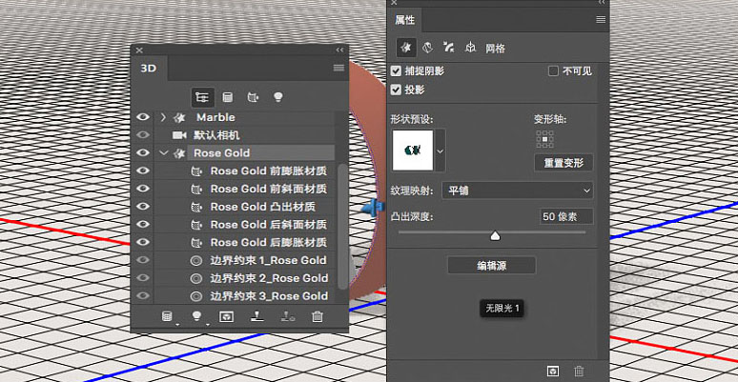Click the deform axis grid icon
Screen dimensions: 738x382
click(x=545, y=139)
